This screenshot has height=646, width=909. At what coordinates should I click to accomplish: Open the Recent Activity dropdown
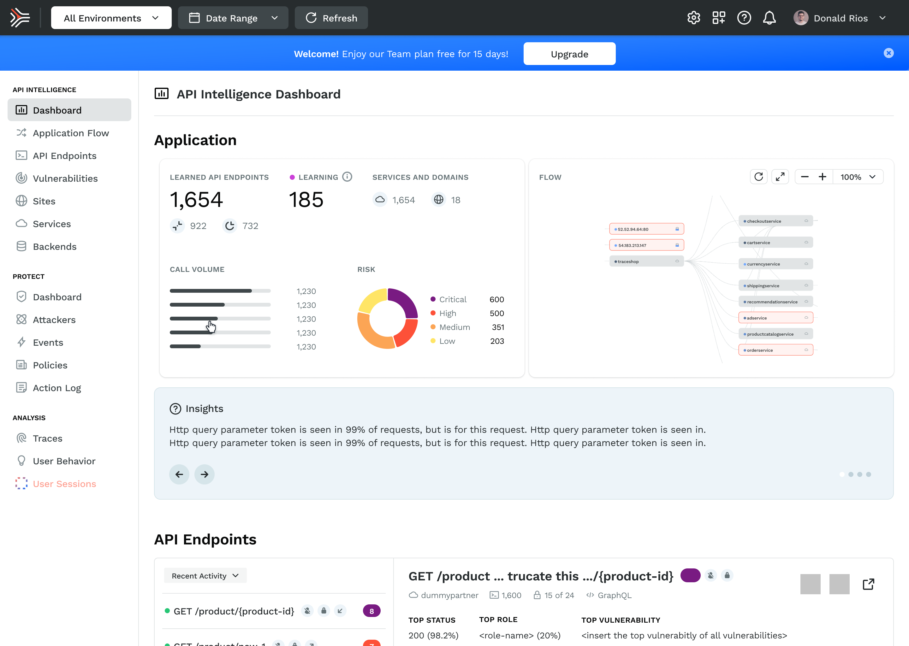point(205,576)
